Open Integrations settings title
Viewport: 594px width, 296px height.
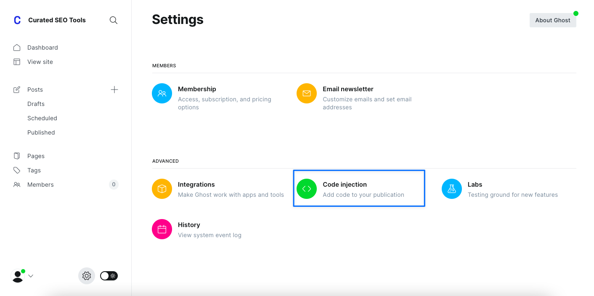point(196,185)
